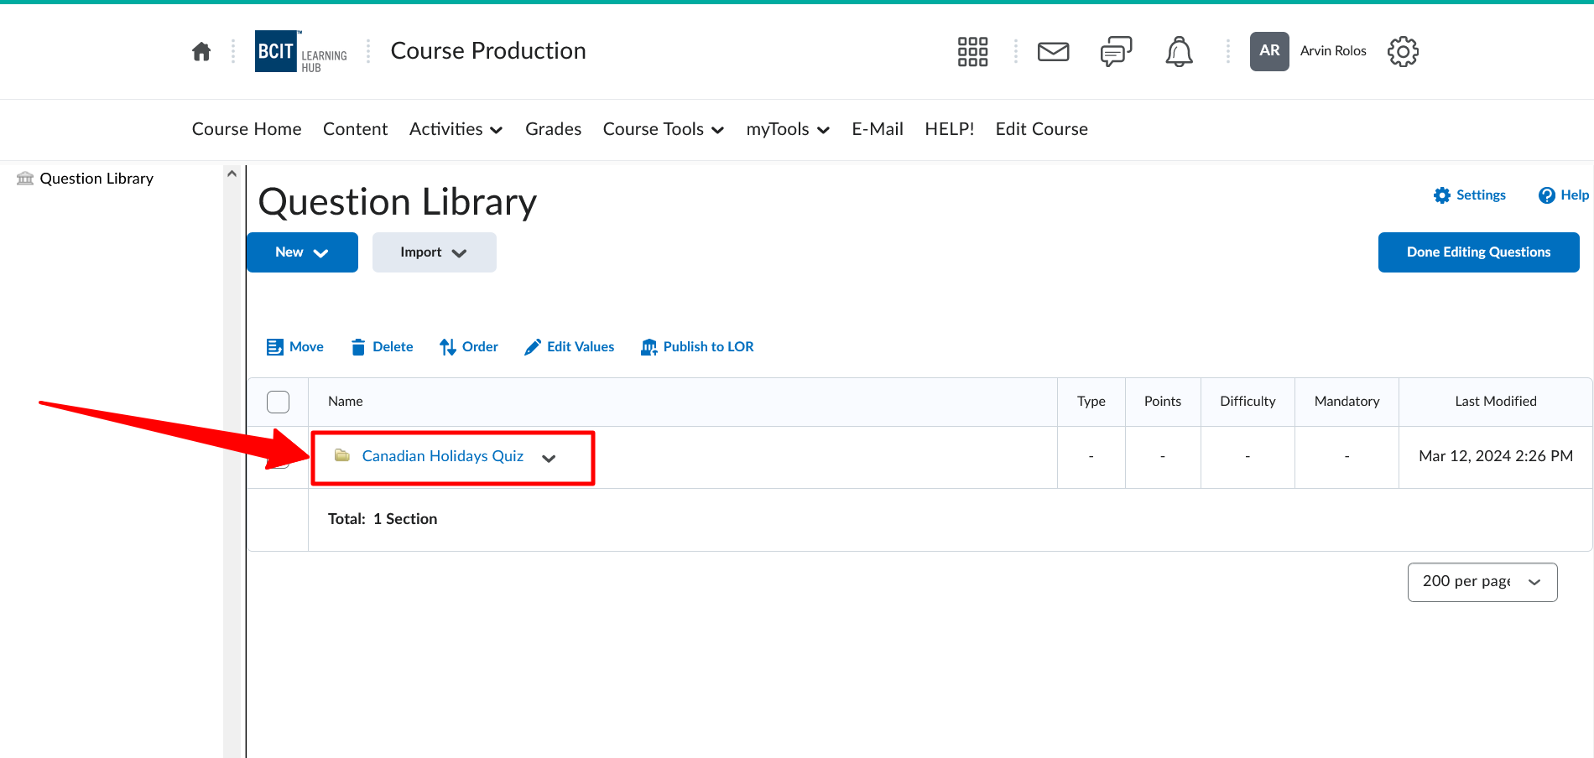Expand the New button dropdown

[302, 252]
